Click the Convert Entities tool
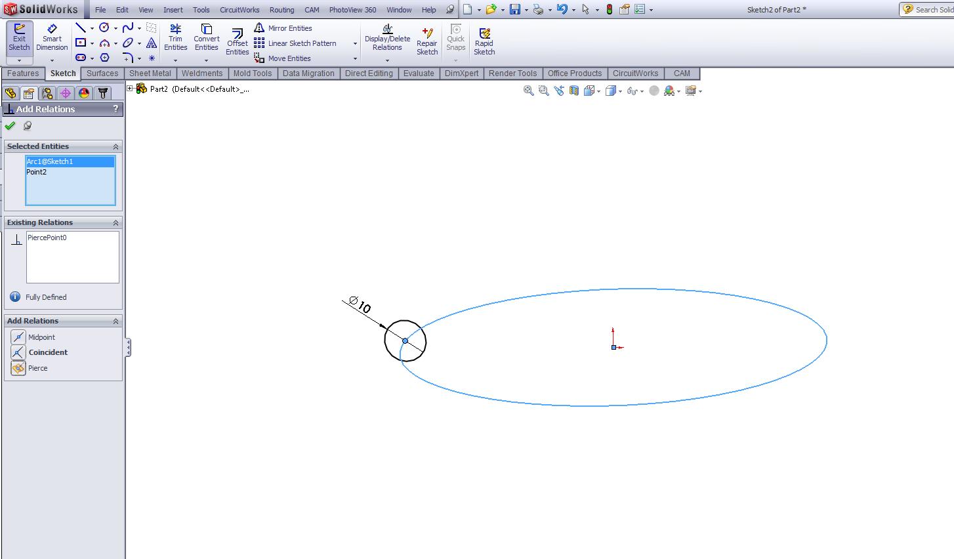 click(206, 37)
